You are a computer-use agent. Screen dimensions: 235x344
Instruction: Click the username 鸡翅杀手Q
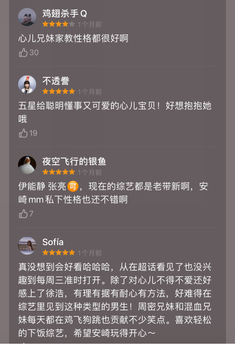click(65, 14)
